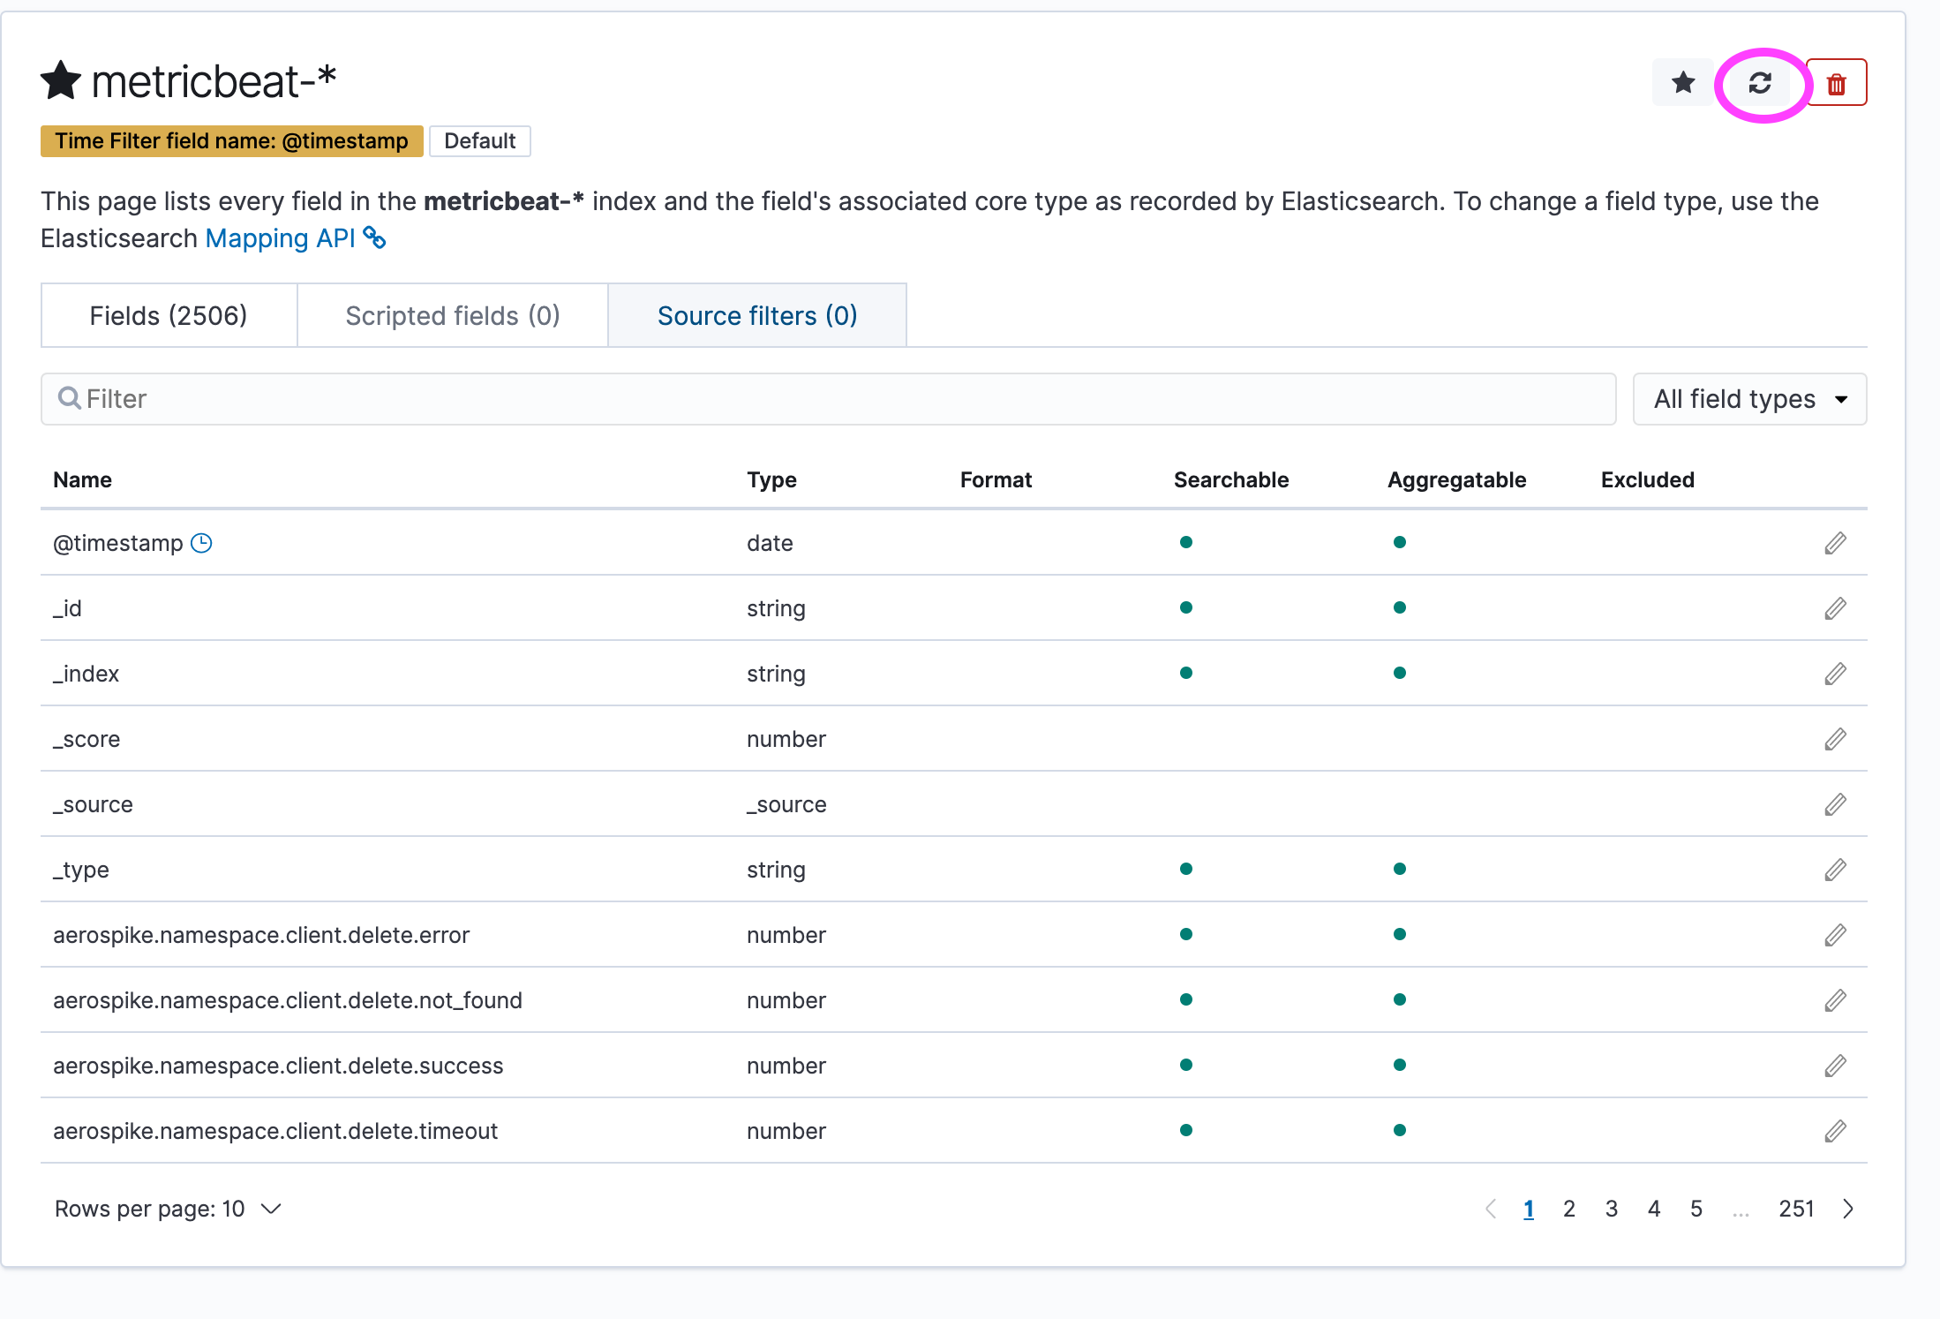Edit the @timestamp field pencil icon
Screen dimensions: 1940x1319
pos(1835,543)
